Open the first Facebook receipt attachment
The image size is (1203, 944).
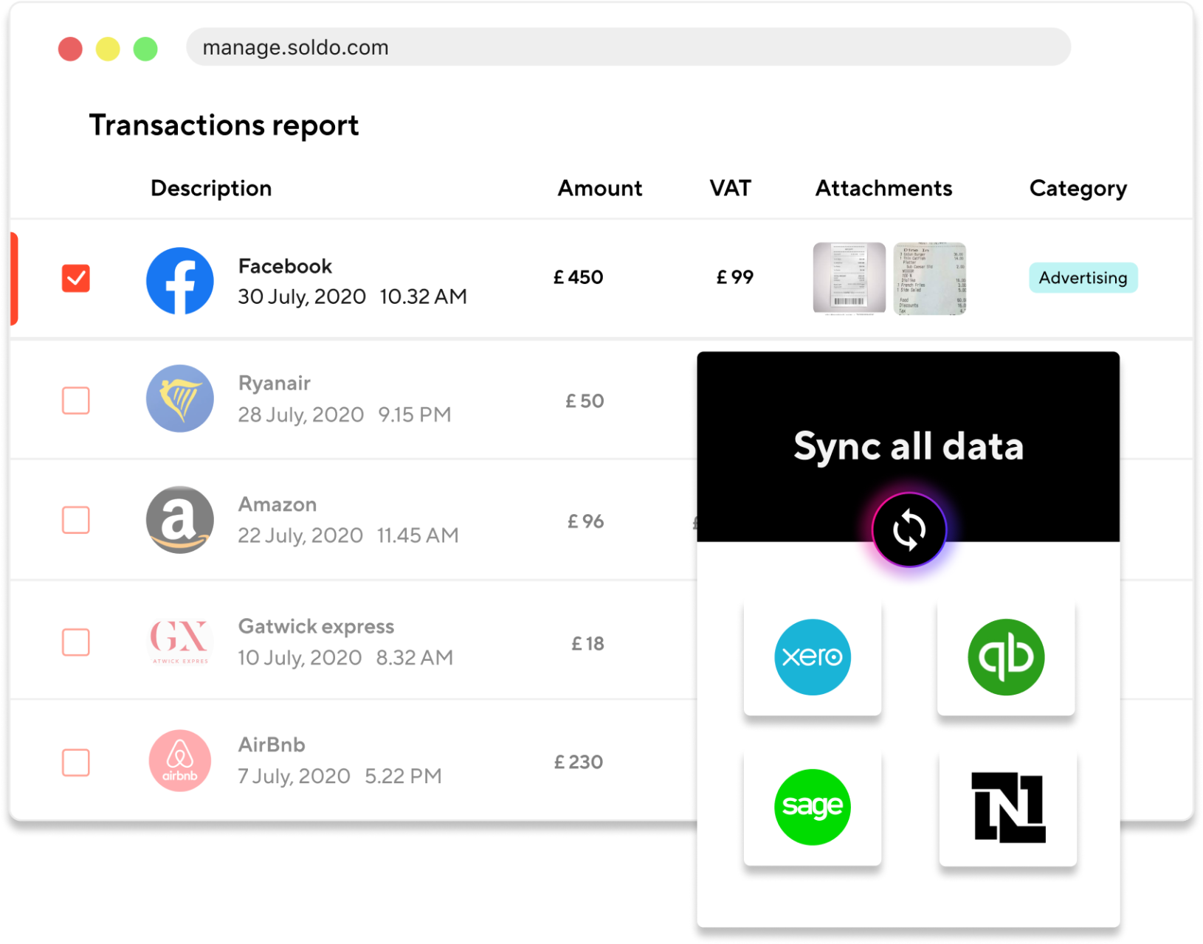pyautogui.click(x=849, y=278)
